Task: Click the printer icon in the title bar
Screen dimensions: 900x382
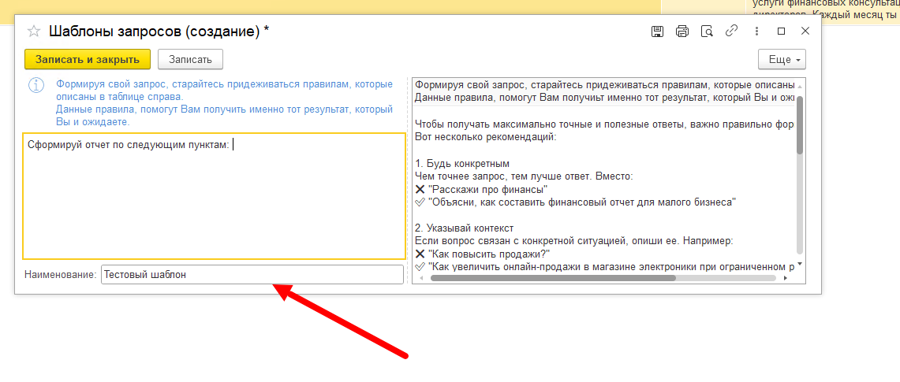Action: click(x=682, y=32)
